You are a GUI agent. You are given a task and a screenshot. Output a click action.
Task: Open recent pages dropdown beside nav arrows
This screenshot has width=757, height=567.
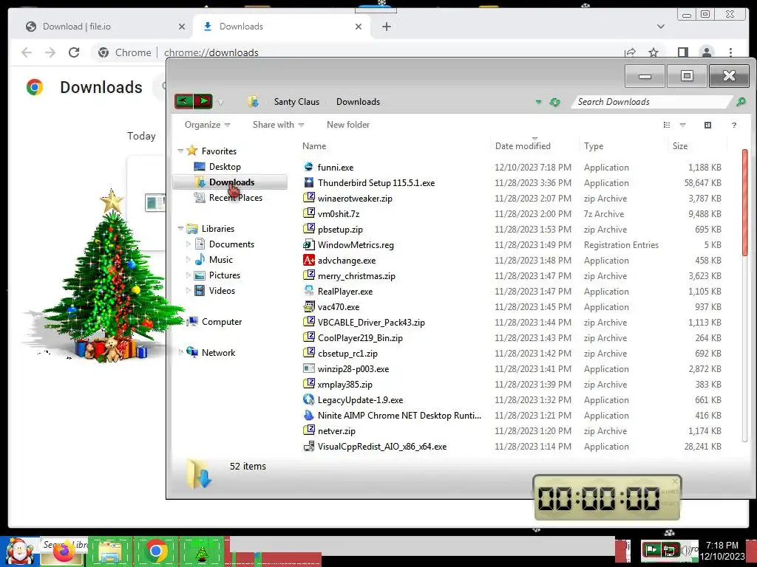click(220, 102)
